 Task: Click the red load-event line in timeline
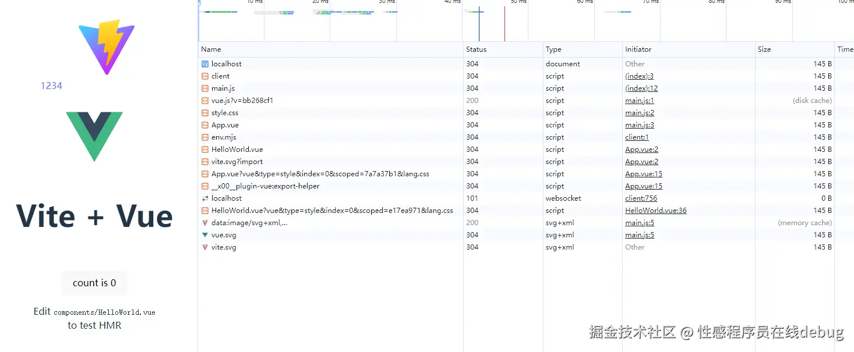(504, 24)
